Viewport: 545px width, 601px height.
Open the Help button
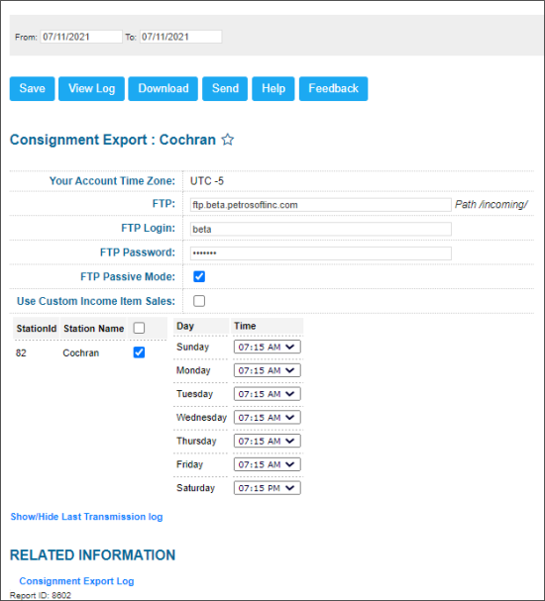click(x=273, y=88)
